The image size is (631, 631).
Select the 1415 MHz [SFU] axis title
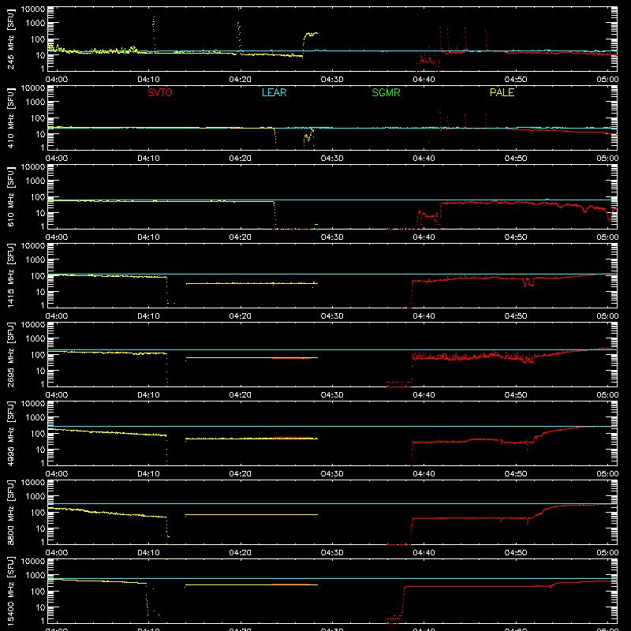tap(10, 275)
